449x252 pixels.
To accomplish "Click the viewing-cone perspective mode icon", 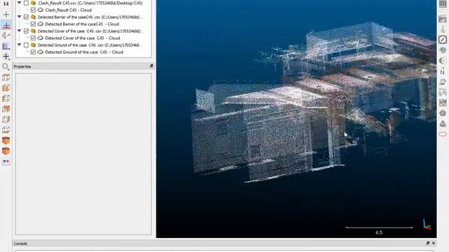I will pos(6,36).
